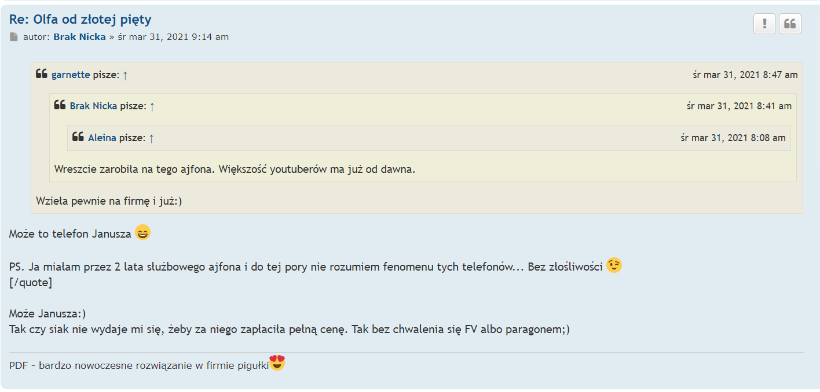Click the winking emoji after "Bez złośliwości"
Image resolution: width=820 pixels, height=392 pixels.
(x=614, y=265)
